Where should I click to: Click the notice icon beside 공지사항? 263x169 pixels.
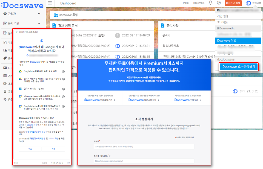coord(162,26)
